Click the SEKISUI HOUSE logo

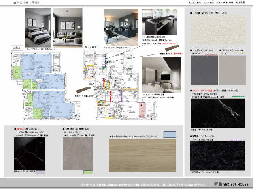[x=231, y=184]
